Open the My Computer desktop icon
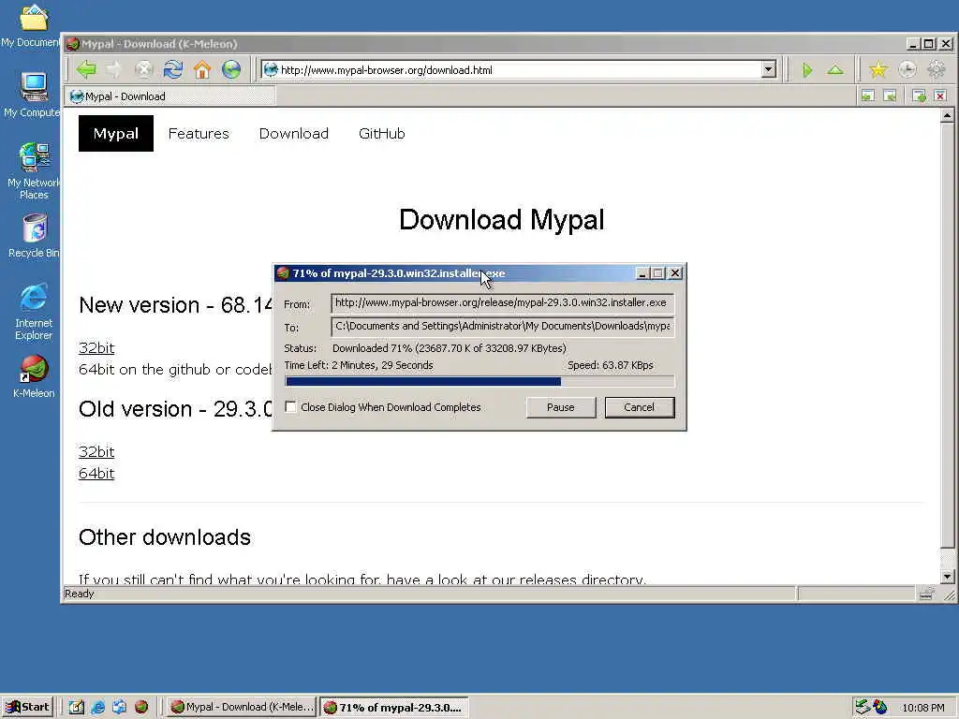 click(x=32, y=95)
